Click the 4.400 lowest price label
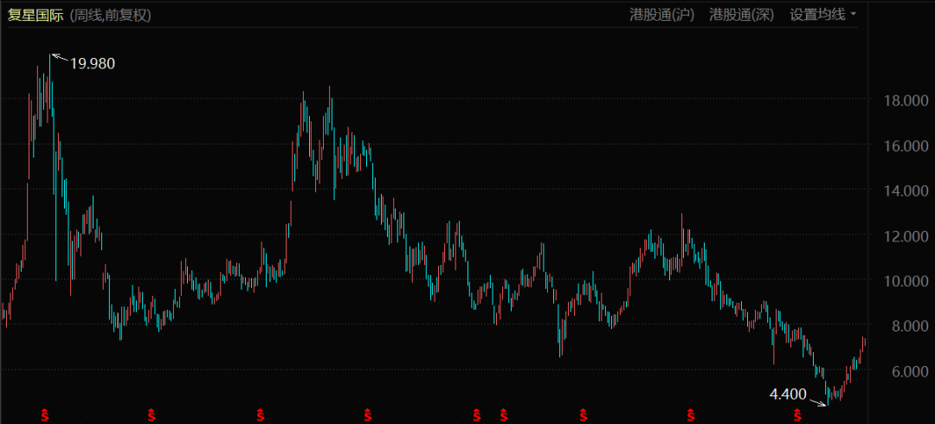The image size is (935, 424). (788, 395)
